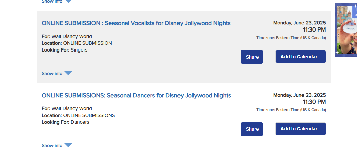Screen dimensions: 357x162
Task: Click the Dancers listing's 11:30 PM time
Action: tap(314, 102)
